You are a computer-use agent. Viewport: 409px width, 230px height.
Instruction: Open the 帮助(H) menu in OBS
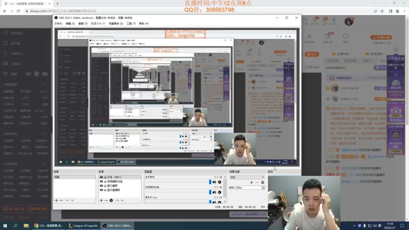[144, 24]
